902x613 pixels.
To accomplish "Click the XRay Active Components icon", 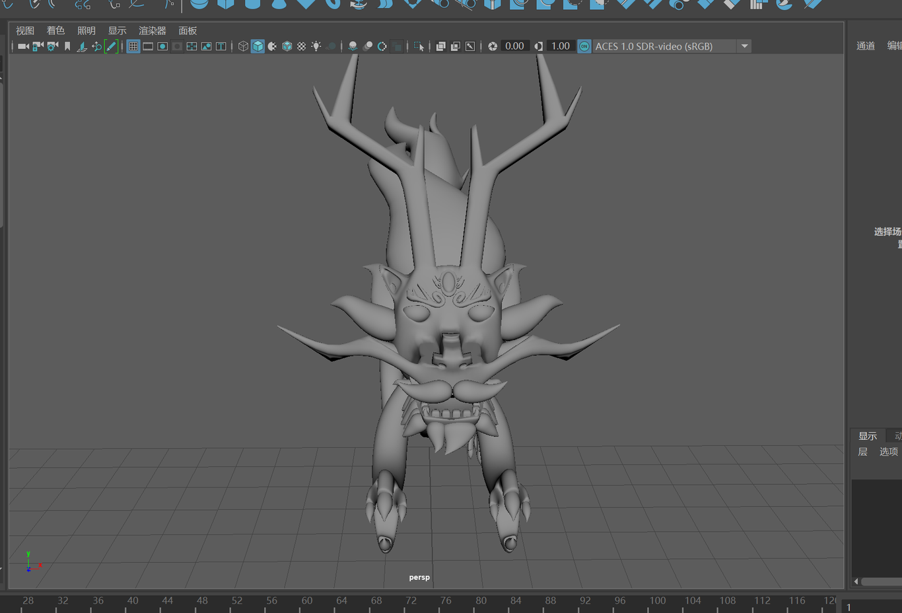I will [455, 46].
